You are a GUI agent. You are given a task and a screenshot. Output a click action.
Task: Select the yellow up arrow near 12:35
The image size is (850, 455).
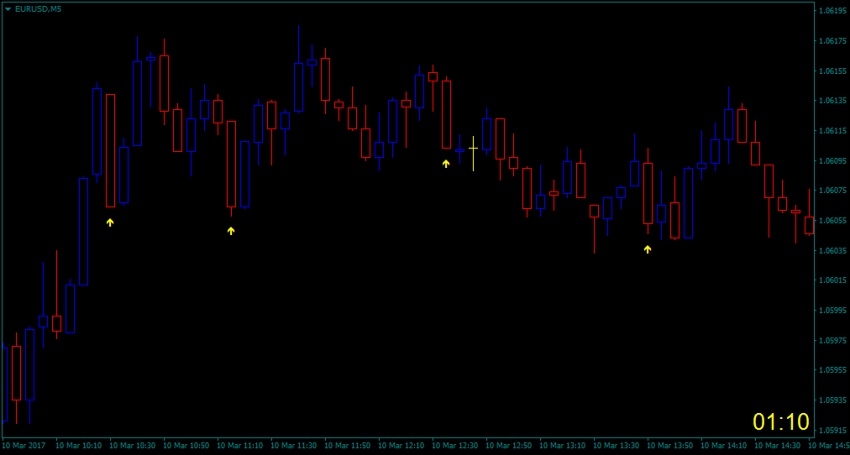coord(446,164)
